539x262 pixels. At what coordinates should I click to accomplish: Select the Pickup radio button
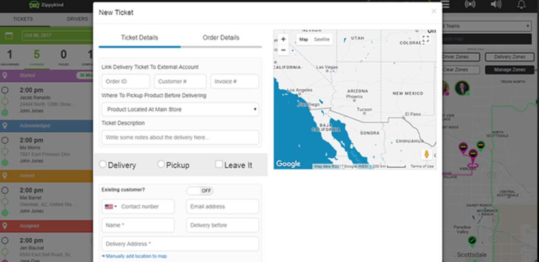[161, 164]
